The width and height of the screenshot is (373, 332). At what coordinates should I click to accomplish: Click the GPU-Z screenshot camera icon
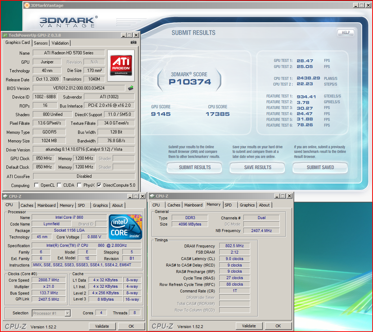tap(134, 42)
